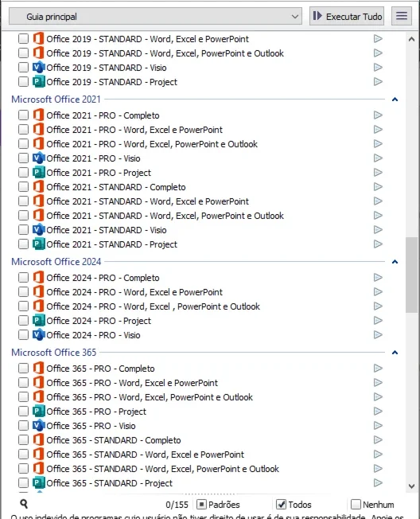
Task: Check Office 365 STANDARD Completo checkbox
Action: point(24,440)
